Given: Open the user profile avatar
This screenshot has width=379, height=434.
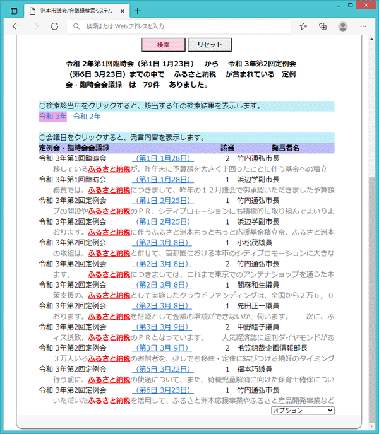Looking at the screenshot, I should click(x=343, y=26).
